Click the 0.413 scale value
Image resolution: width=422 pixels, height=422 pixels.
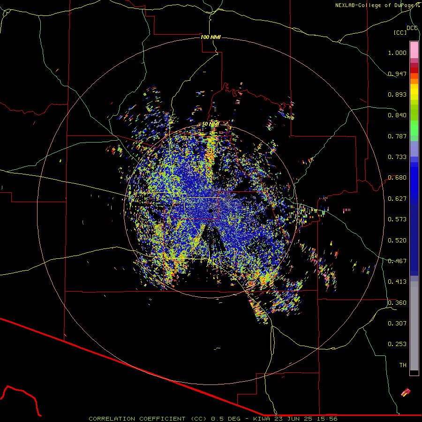[397, 282]
